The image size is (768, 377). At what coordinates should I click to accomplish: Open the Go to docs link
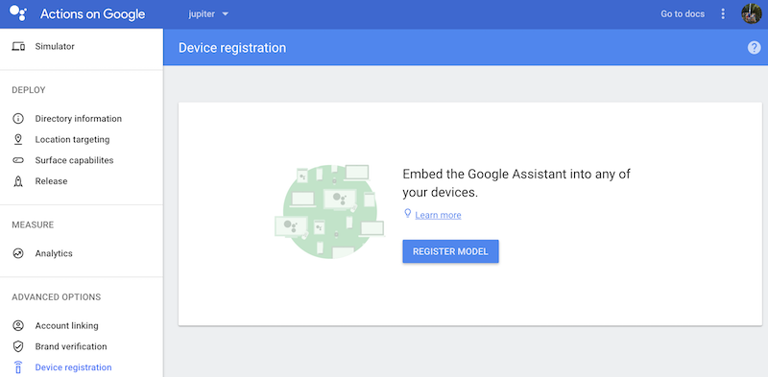(683, 13)
